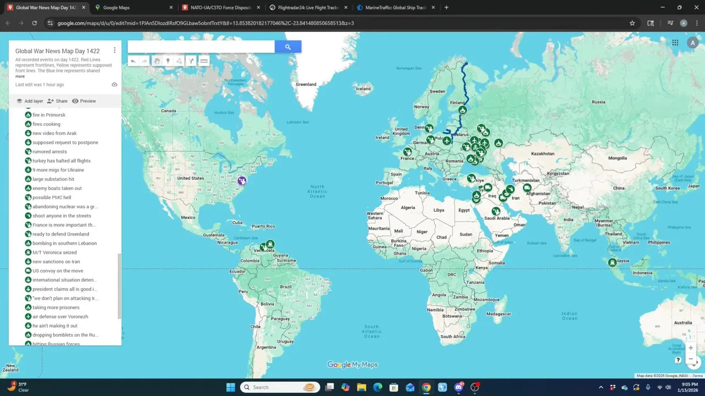Screen dimensions: 705x396
Task: Open File Explorer from the taskbar
Action: pyautogui.click(x=361, y=387)
